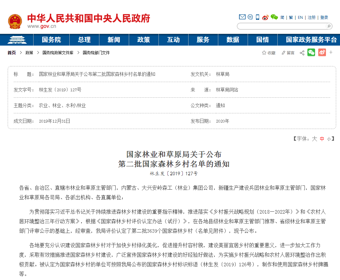Viewport: 340px width, 280px height.
Task: Open the 国务院 menu
Action: pos(51,40)
